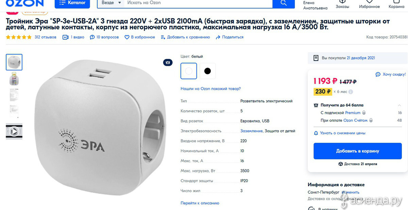
Task: Click Добавить в корзину button
Action: point(357,151)
